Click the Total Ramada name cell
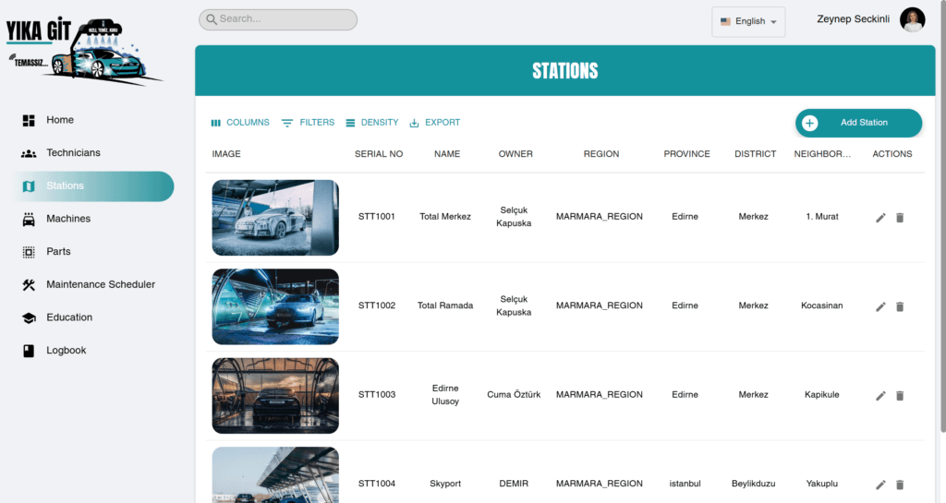Screen dimensions: 946x503 pos(445,306)
